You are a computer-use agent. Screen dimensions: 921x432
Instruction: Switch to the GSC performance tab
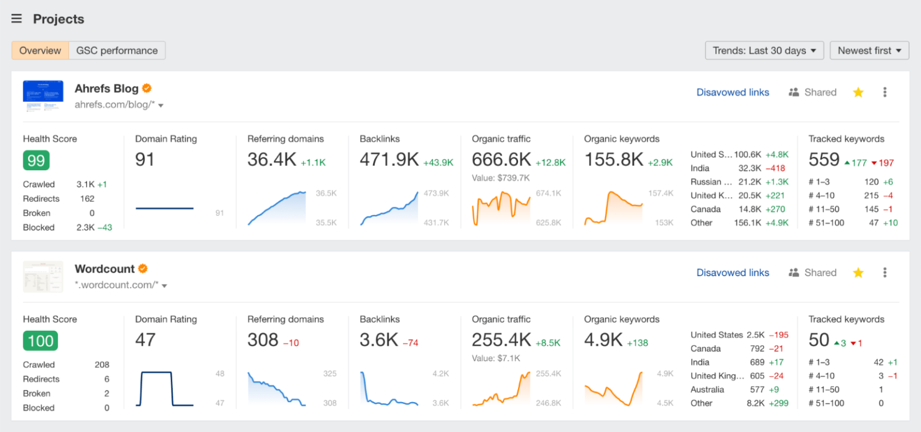pos(118,50)
